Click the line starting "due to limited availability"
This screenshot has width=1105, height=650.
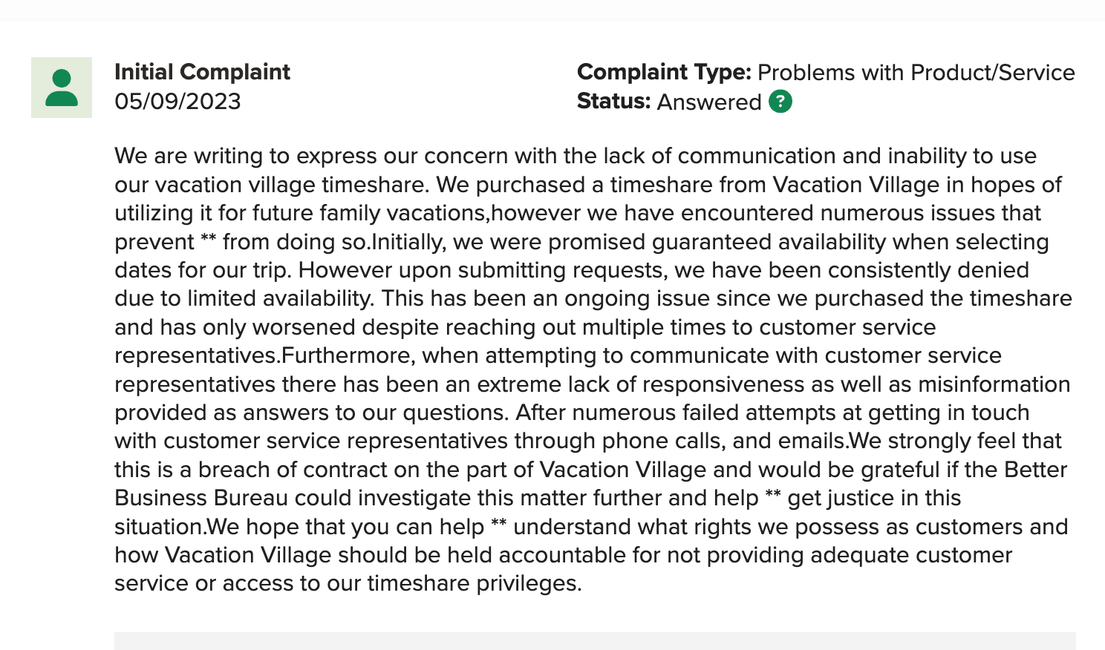(x=593, y=298)
